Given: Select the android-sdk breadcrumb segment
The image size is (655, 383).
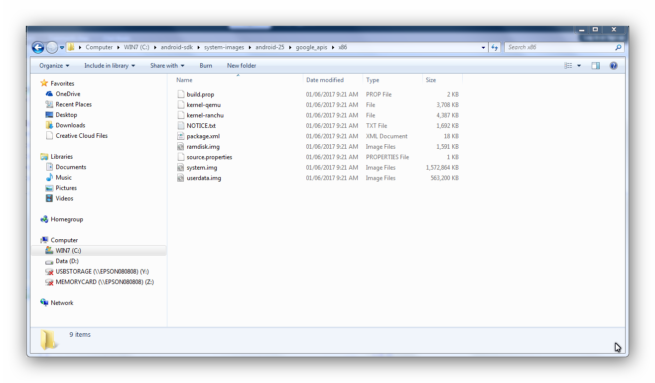Looking at the screenshot, I should pos(177,47).
